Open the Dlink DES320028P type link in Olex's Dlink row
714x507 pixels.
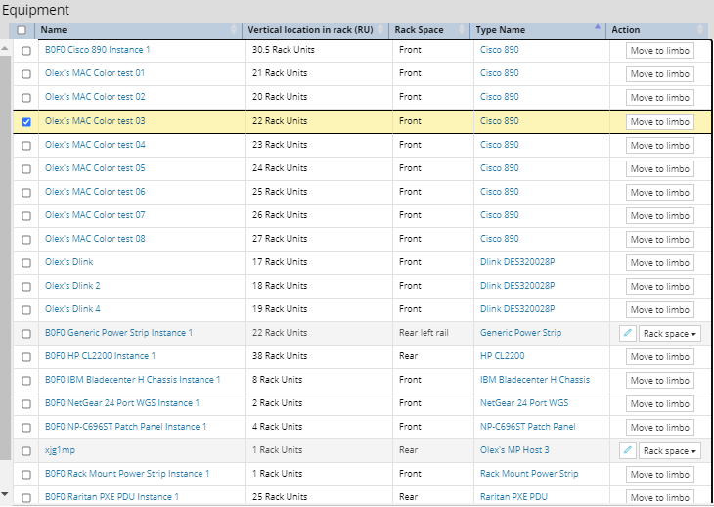[517, 262]
